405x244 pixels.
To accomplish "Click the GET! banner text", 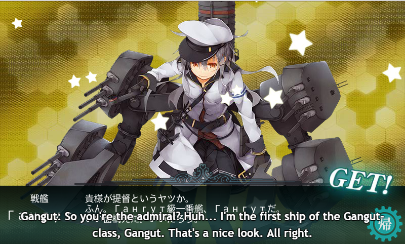I will pyautogui.click(x=360, y=180).
